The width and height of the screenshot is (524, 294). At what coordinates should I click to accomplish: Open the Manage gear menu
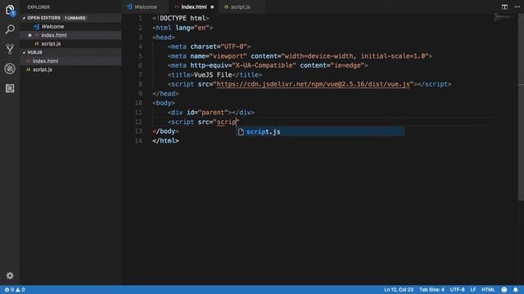pyautogui.click(x=10, y=276)
